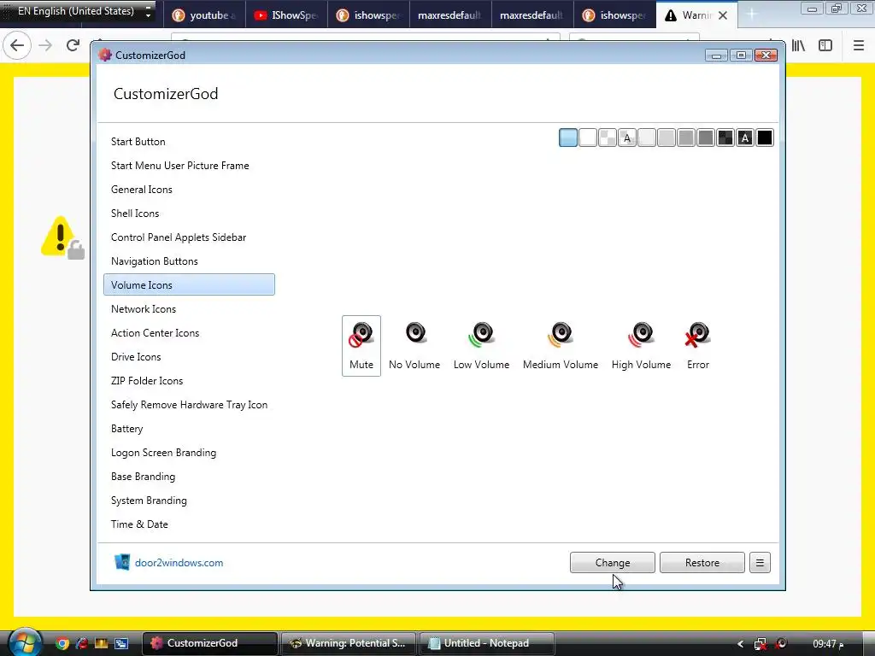Image resolution: width=875 pixels, height=656 pixels.
Task: Open the ZIP Folder Icons category
Action: [189, 381]
